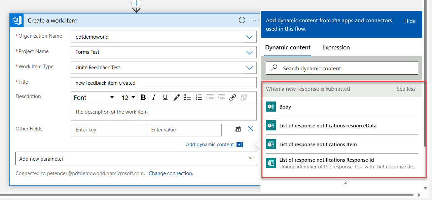Remove the Other Fields key-value row
The height and width of the screenshot is (200, 435).
point(250,128)
